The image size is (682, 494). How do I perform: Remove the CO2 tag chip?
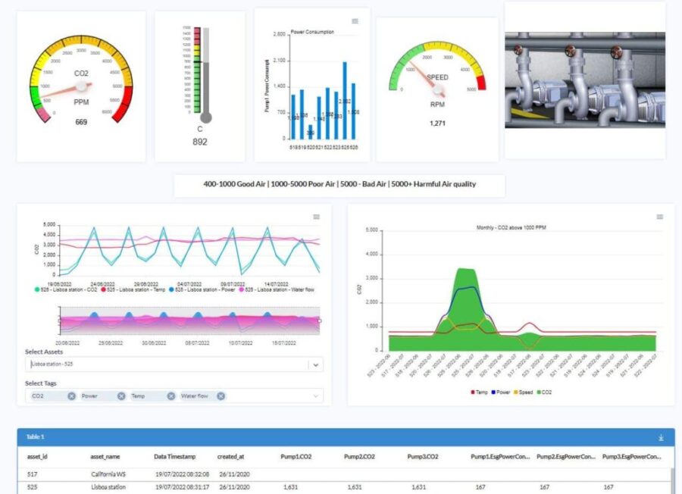tap(71, 396)
